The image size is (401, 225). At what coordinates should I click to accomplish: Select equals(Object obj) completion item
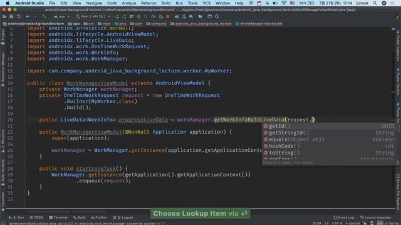pos(329,139)
